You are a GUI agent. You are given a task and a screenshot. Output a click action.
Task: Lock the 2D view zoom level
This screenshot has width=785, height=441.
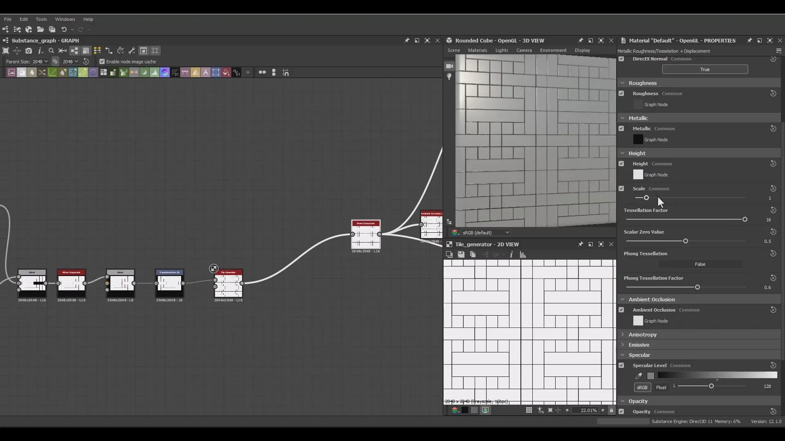612,410
